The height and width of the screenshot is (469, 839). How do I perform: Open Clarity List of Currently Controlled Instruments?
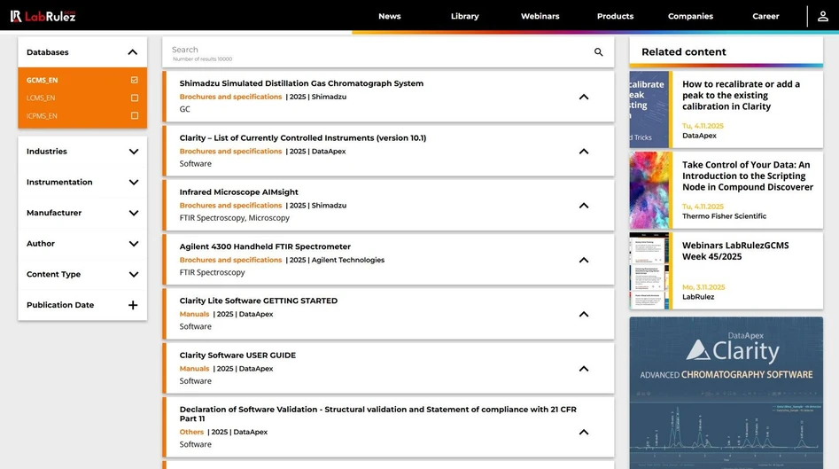click(x=303, y=138)
